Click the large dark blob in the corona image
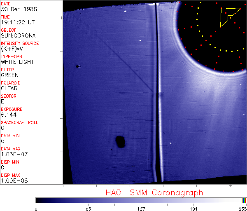 (120, 141)
